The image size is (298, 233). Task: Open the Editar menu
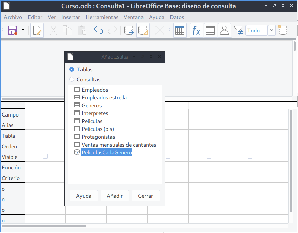[x=35, y=17]
